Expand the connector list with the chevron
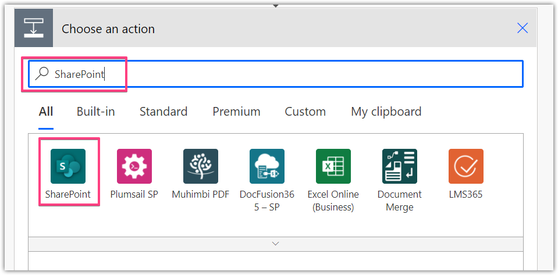Screen dimensions: 558x275 click(x=275, y=244)
